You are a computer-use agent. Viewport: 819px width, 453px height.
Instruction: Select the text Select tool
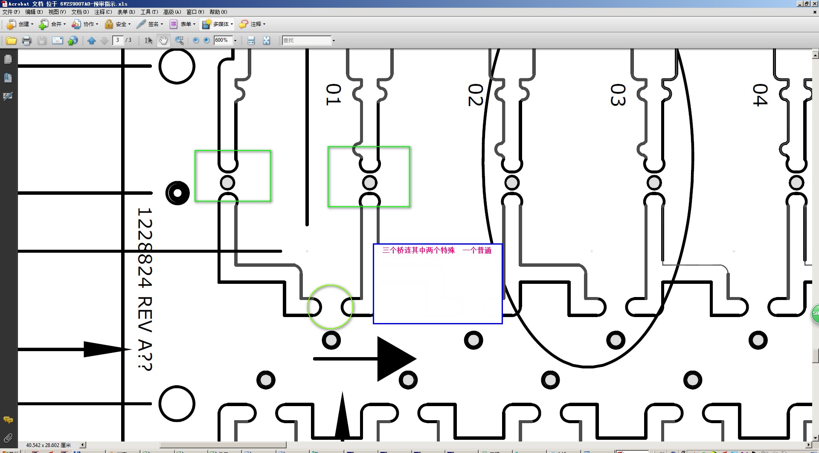pos(148,40)
